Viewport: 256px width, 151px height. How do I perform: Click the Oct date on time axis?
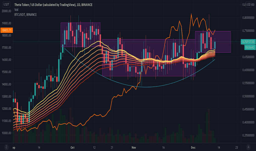(73, 147)
